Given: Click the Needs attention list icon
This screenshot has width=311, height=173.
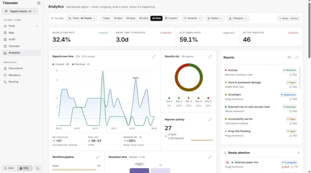Looking at the screenshot, I should pyautogui.click(x=225, y=153).
